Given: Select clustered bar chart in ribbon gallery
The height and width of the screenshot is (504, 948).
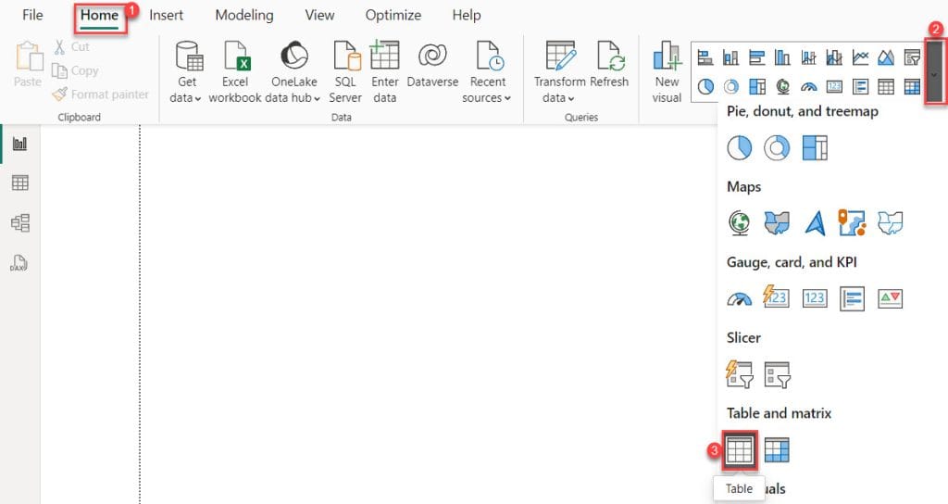Looking at the screenshot, I should point(757,57).
